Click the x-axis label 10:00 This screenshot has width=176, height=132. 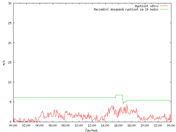click(79, 125)
